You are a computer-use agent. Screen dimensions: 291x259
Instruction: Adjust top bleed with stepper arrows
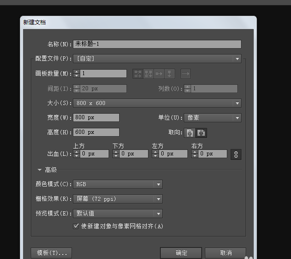pos(77,154)
